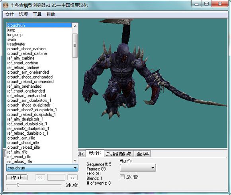Screen dimensions: 231x195
Task: Click the list scrollbar down arrow
Action: (75, 160)
